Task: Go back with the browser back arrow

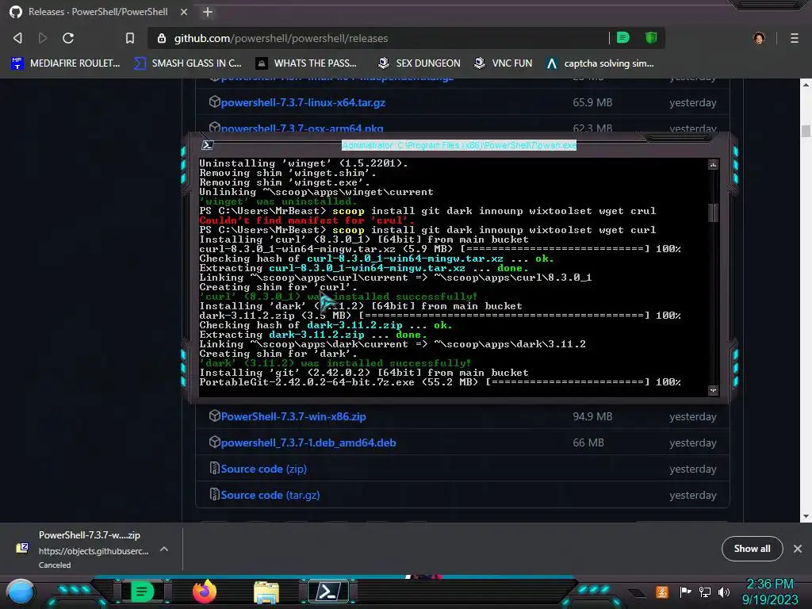Action: pyautogui.click(x=17, y=38)
